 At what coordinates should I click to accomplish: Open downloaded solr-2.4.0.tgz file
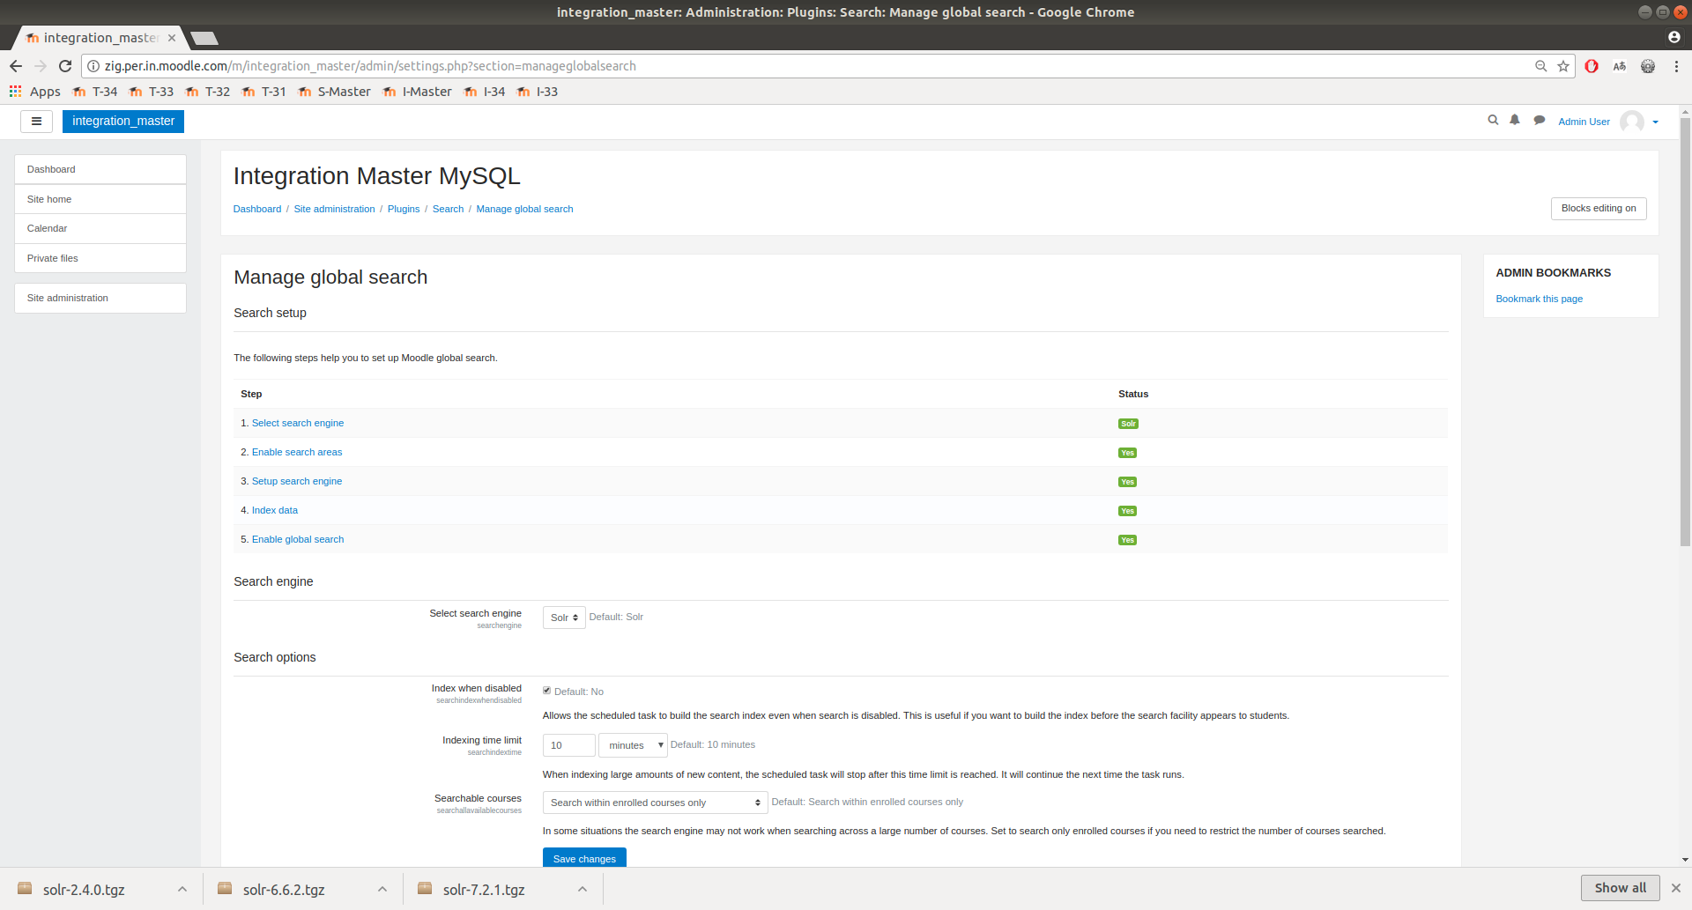[84, 890]
